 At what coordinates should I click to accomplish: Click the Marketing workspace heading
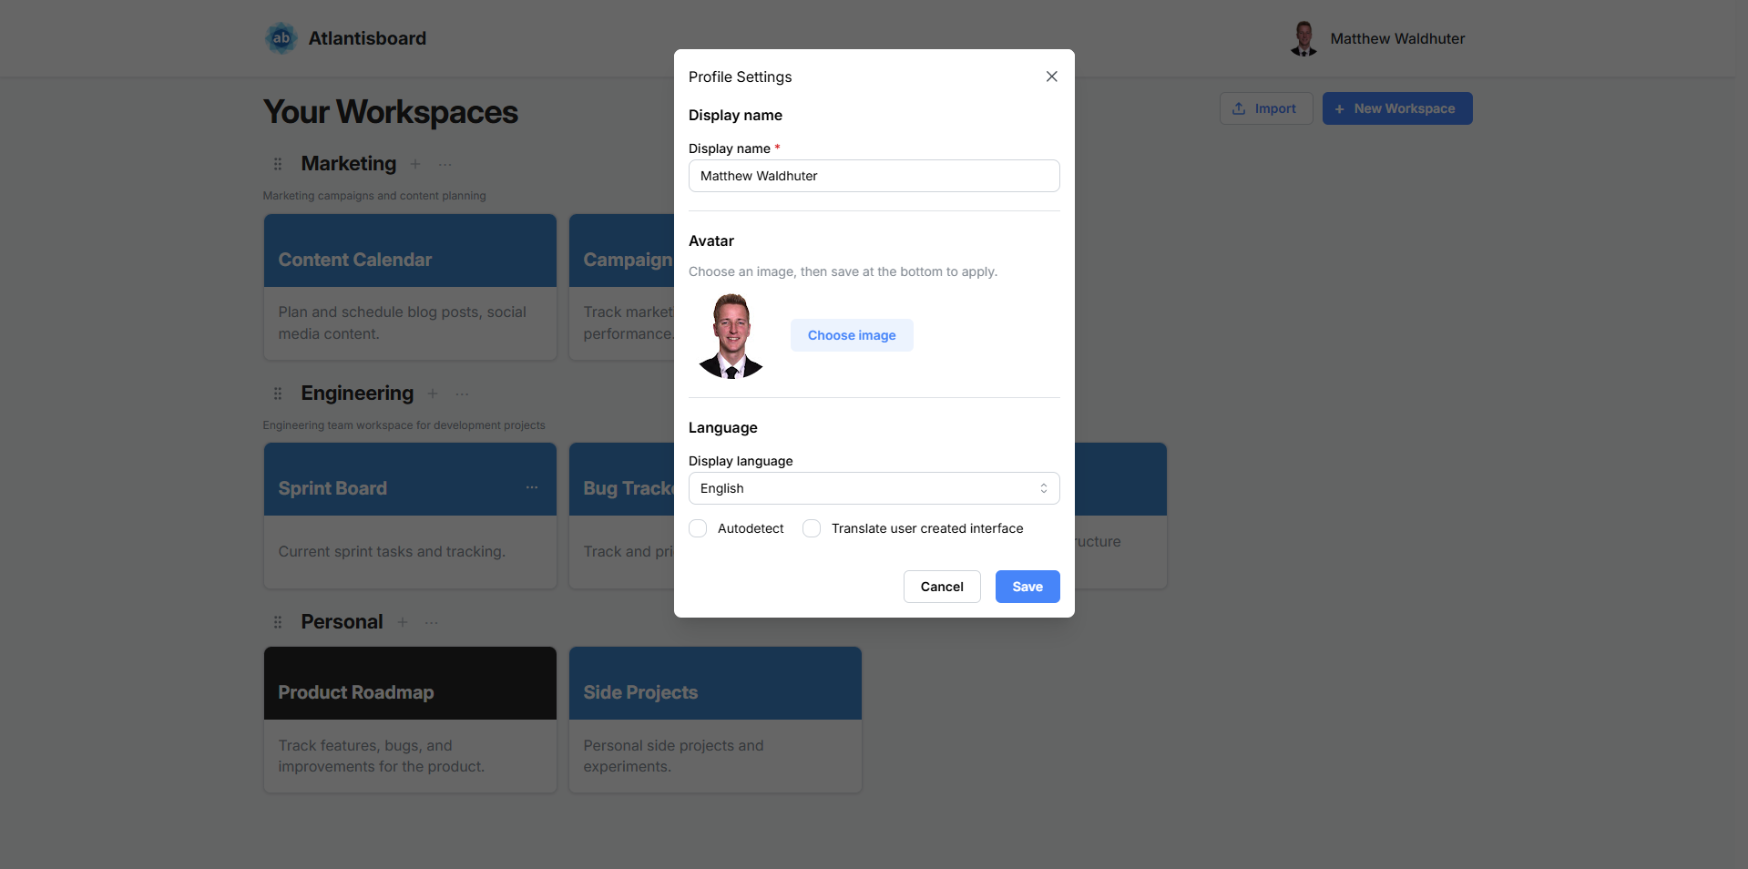pyautogui.click(x=349, y=164)
